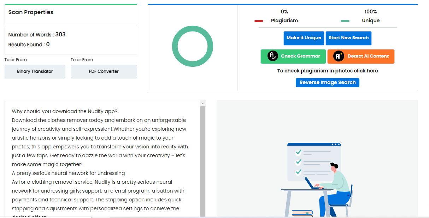The image size is (429, 218).
Task: Click the scroll-up arrow of text box
Action: click(203, 104)
